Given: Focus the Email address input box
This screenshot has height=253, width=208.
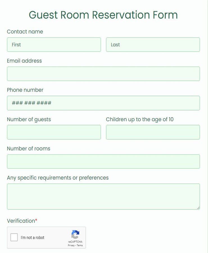Looking at the screenshot, I should pos(103,74).
